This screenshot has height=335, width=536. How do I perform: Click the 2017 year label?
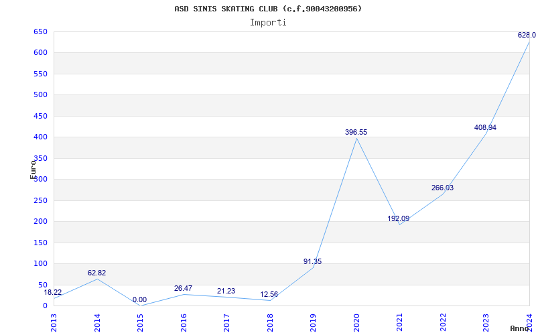point(226,323)
